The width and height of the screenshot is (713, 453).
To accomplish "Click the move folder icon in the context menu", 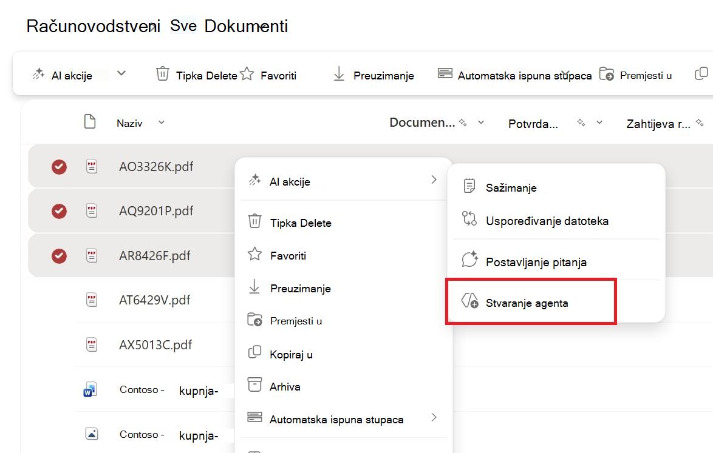I will tap(254, 320).
